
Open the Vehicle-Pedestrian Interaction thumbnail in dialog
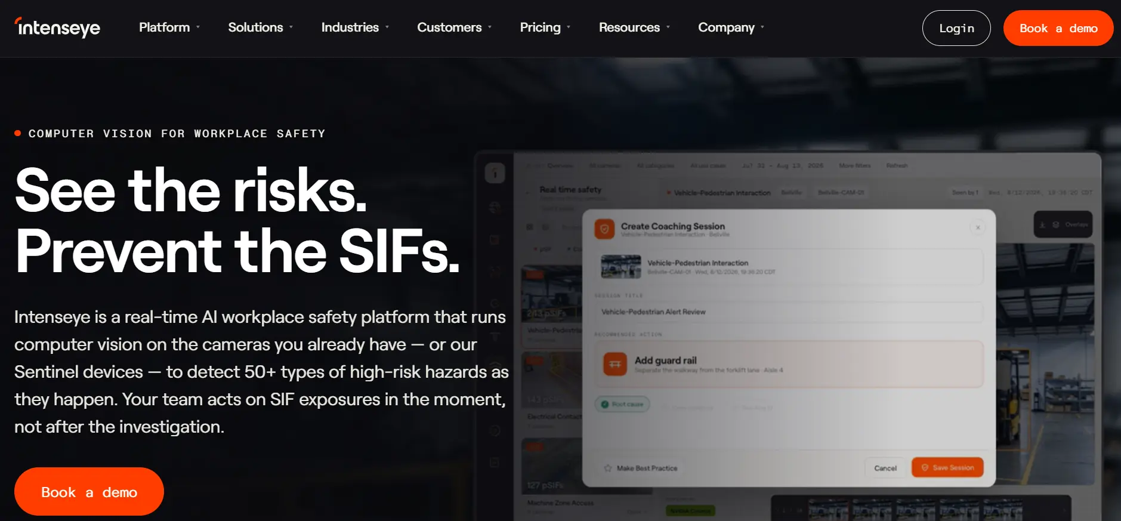(621, 267)
